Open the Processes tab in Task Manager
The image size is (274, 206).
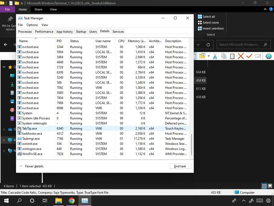click(x=25, y=32)
